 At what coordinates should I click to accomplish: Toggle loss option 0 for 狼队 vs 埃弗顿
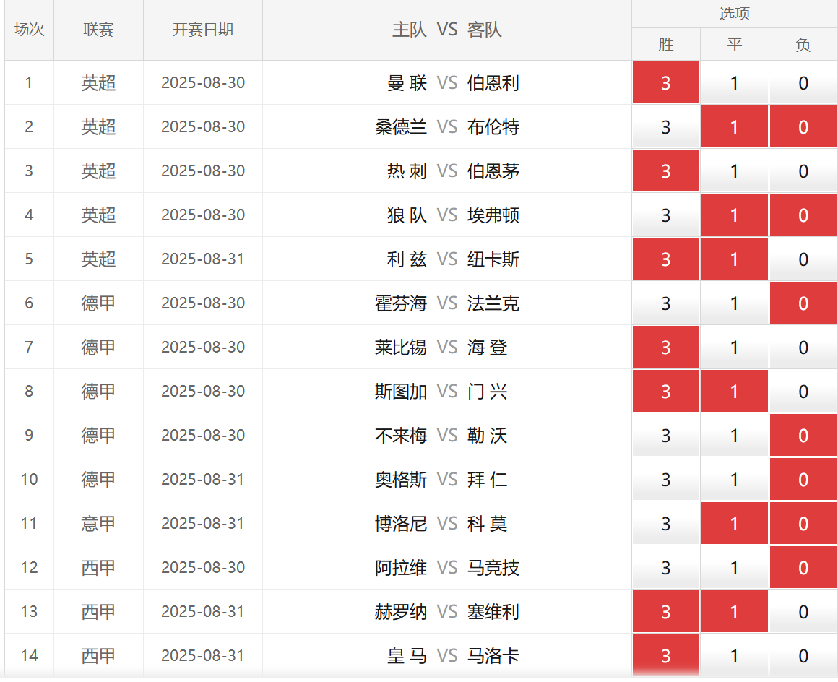pos(803,215)
